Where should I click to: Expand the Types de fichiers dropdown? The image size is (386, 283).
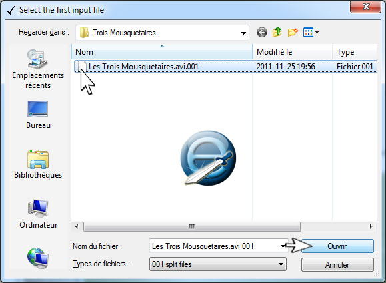click(281, 264)
